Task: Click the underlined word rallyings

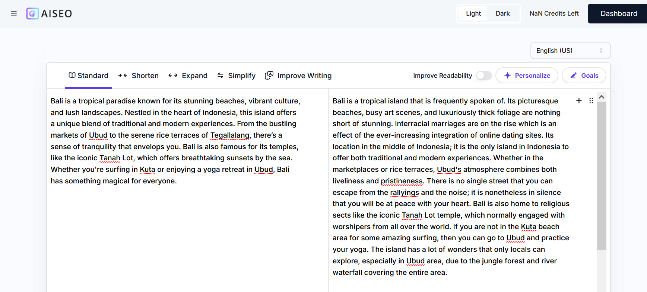Action: 405,192
